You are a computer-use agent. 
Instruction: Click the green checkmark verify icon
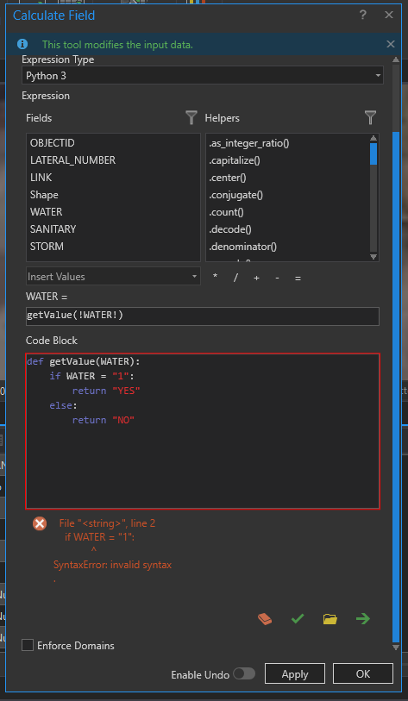pyautogui.click(x=298, y=619)
